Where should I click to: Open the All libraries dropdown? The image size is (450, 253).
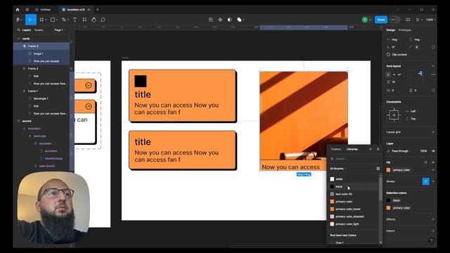(338, 169)
